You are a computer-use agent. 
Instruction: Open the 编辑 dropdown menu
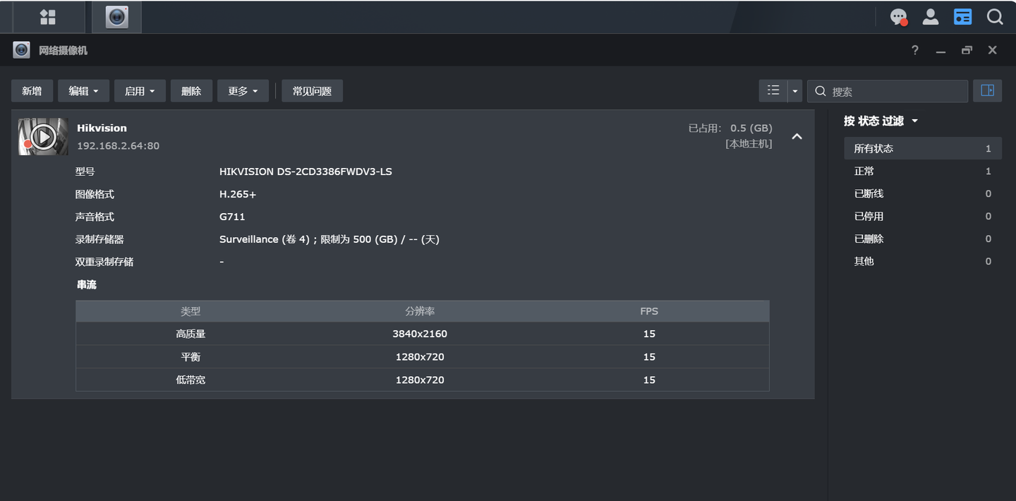(x=83, y=91)
